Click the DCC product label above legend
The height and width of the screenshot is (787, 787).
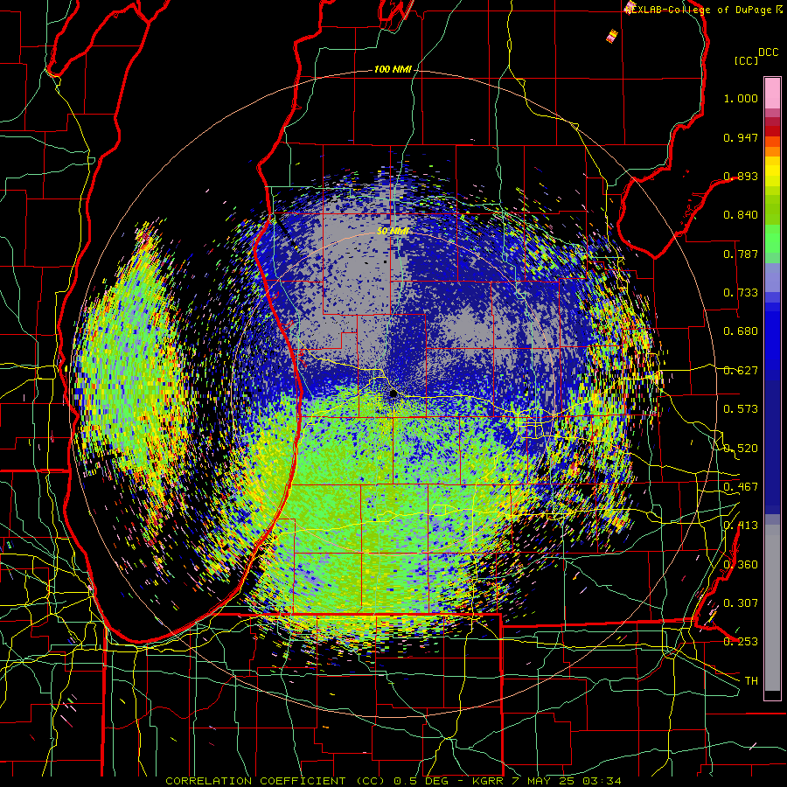pyautogui.click(x=768, y=52)
